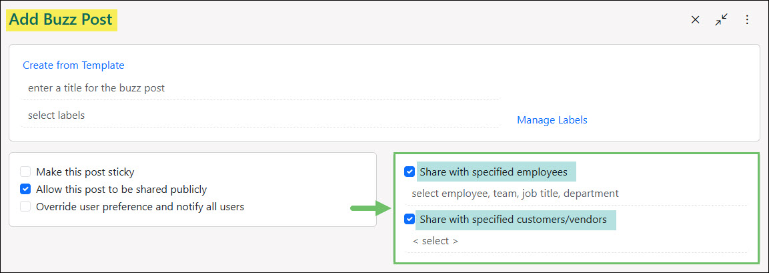Click the collapse arrows icon in header
Screen dimensions: 769x273
(x=721, y=20)
